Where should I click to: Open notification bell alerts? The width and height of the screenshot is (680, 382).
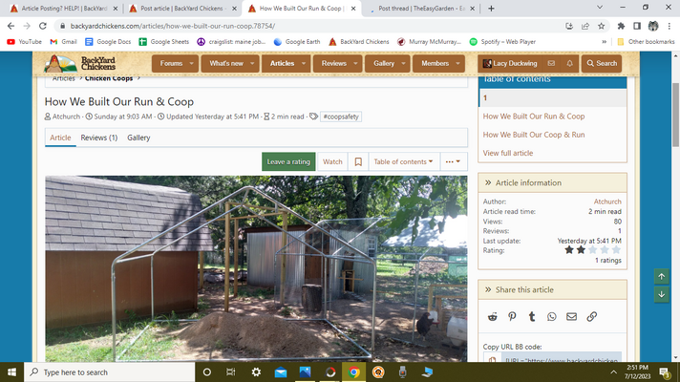pyautogui.click(x=569, y=63)
